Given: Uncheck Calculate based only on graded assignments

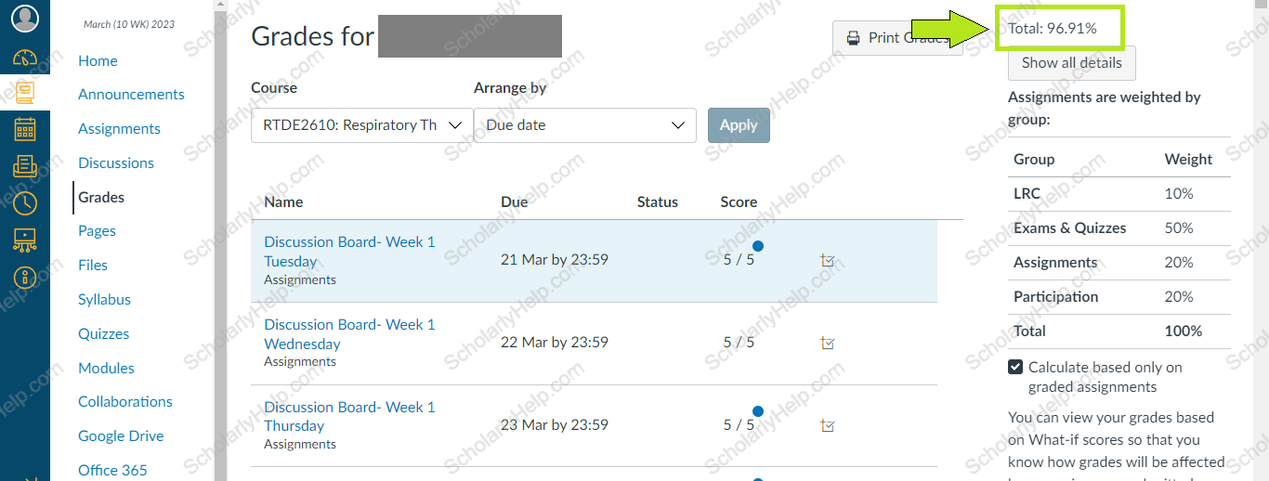Looking at the screenshot, I should pos(1016,368).
